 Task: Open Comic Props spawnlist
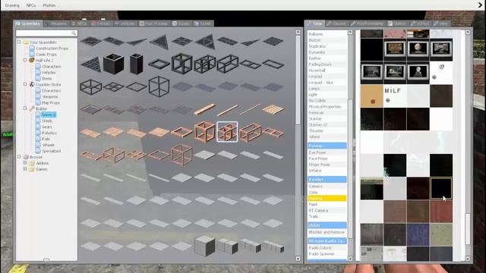(46, 54)
